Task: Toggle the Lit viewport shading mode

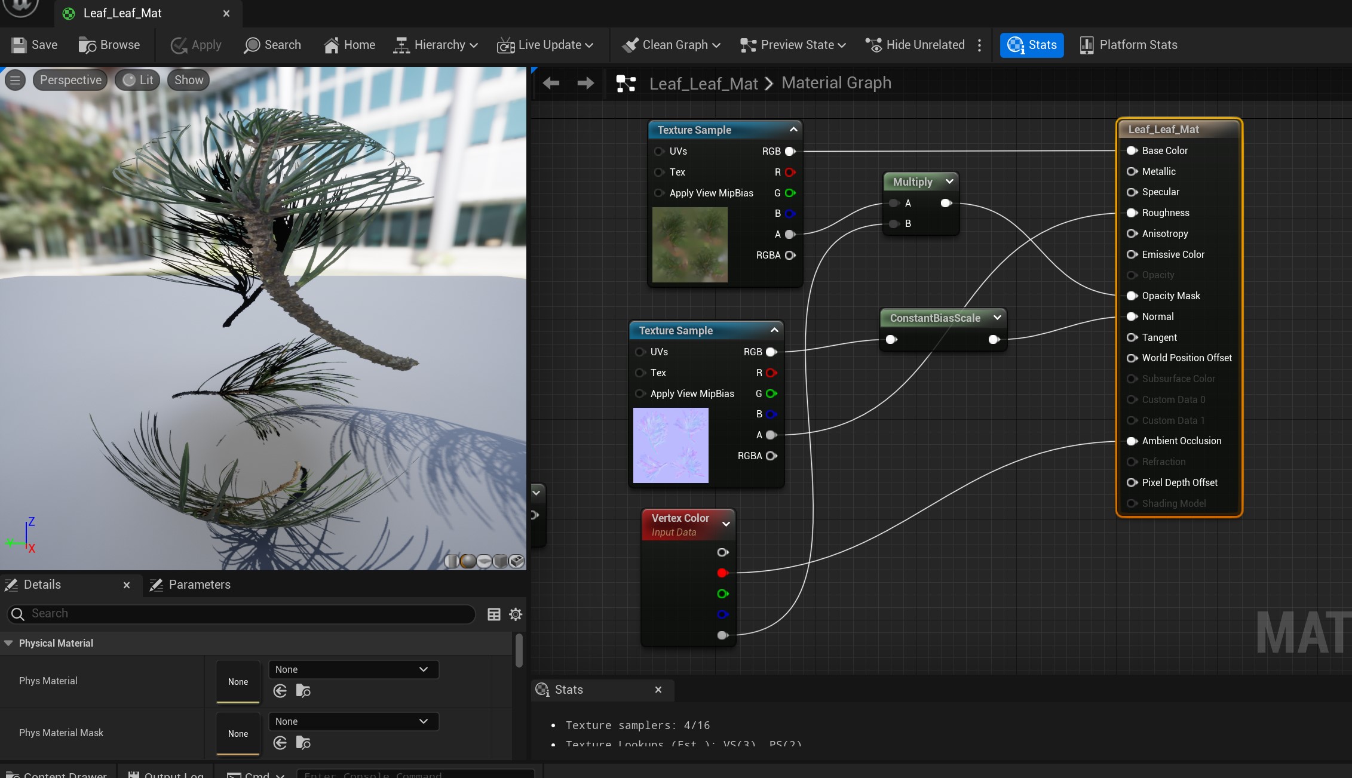Action: [x=137, y=80]
